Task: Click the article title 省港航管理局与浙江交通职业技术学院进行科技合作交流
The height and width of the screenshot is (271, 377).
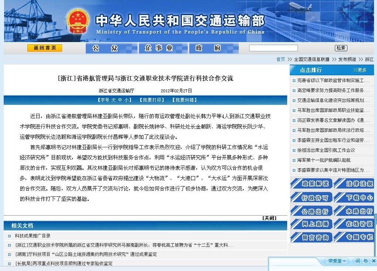Action: tap(146, 78)
